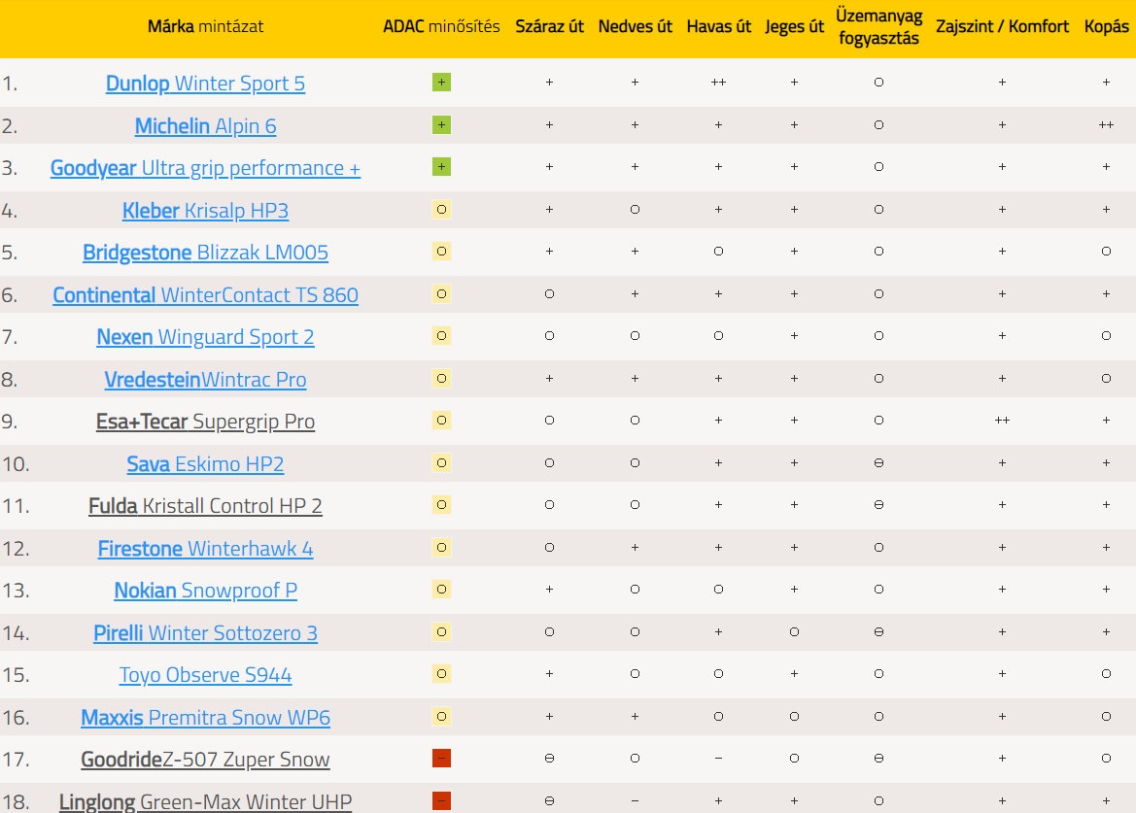Image resolution: width=1136 pixels, height=813 pixels.
Task: Open Goodyear Ultra grip performance + link
Action: 205,168
